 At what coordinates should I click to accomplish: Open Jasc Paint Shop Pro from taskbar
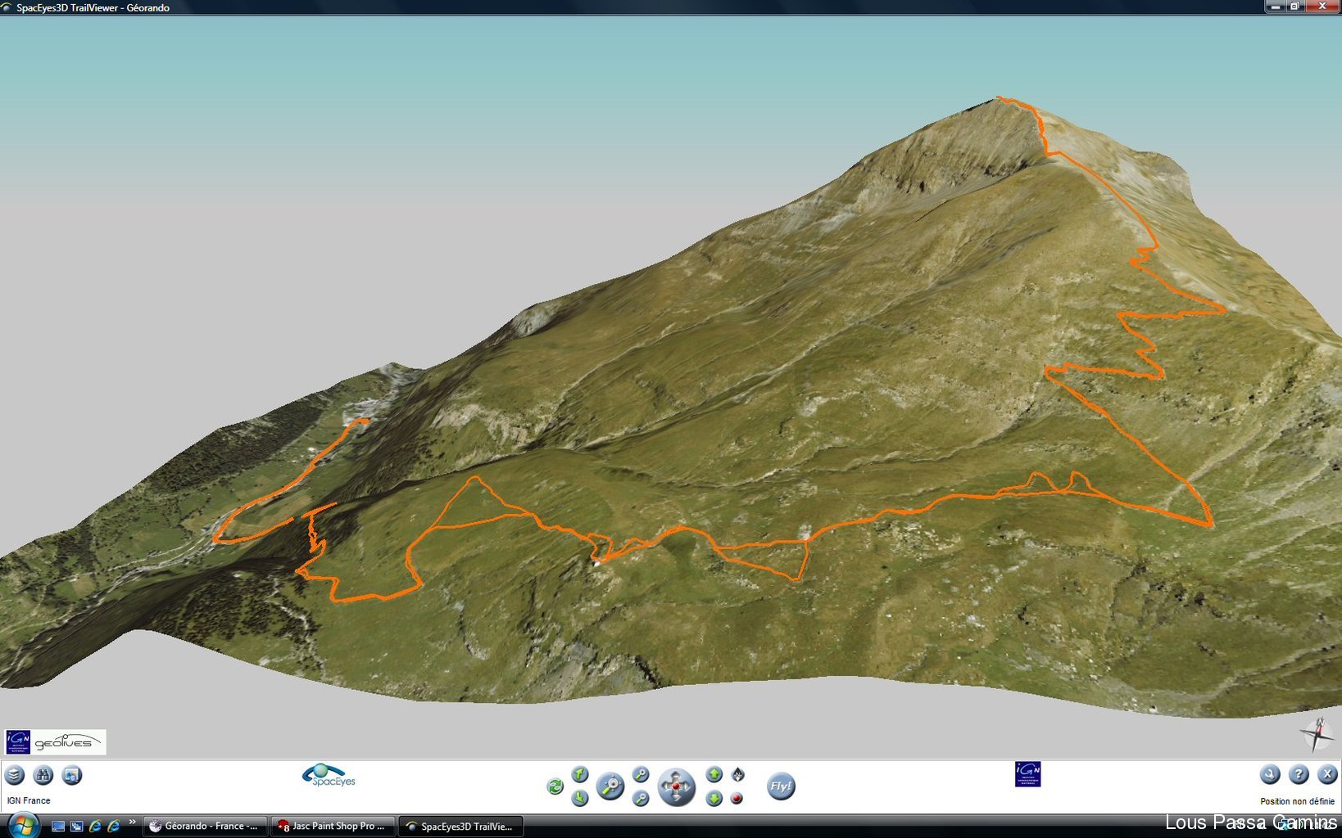pyautogui.click(x=334, y=827)
